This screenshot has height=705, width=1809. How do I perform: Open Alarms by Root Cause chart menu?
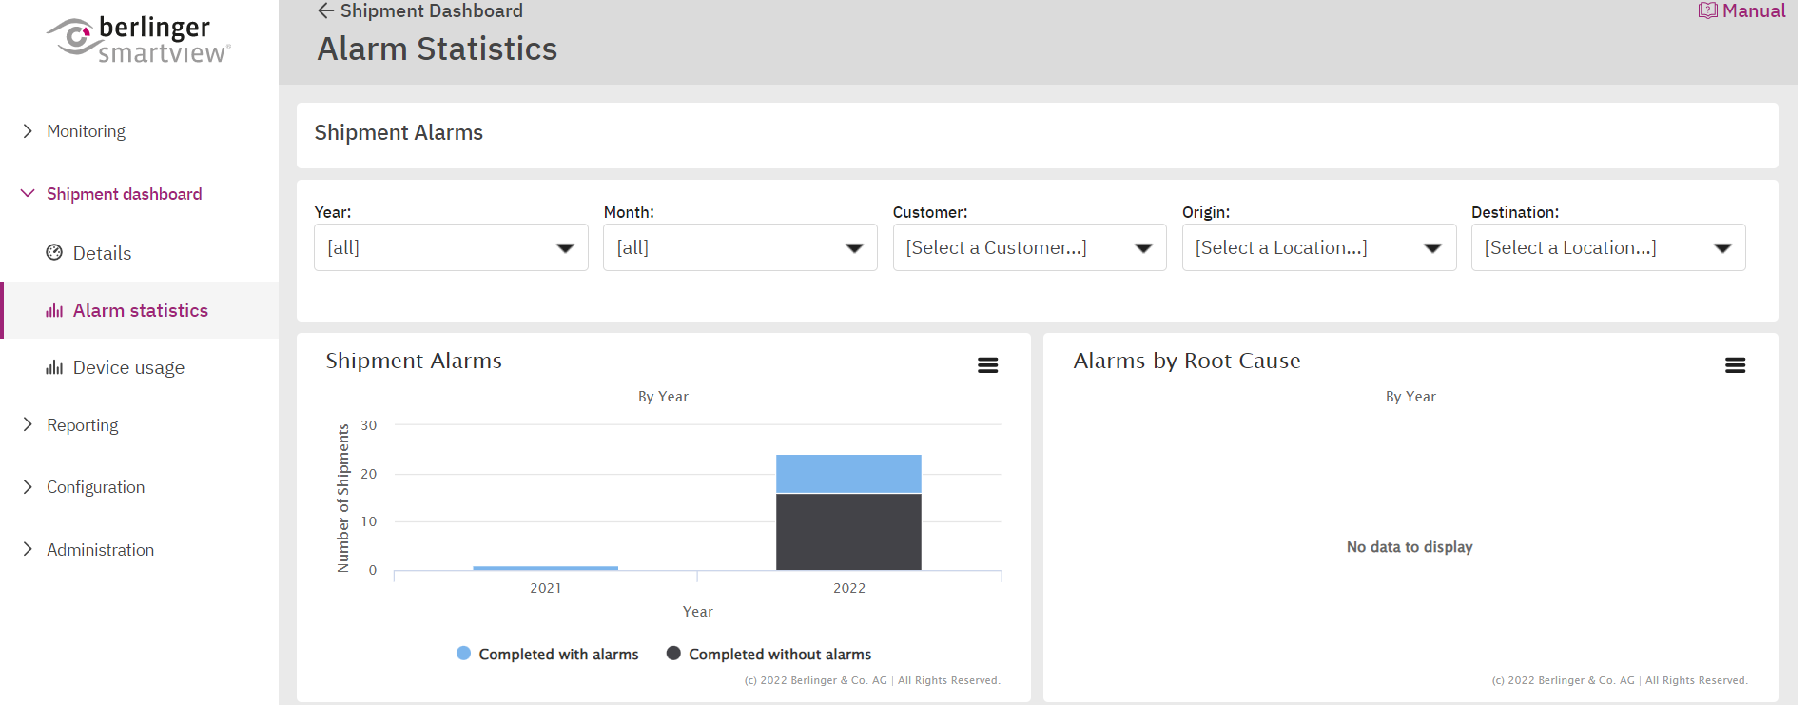click(x=1735, y=365)
